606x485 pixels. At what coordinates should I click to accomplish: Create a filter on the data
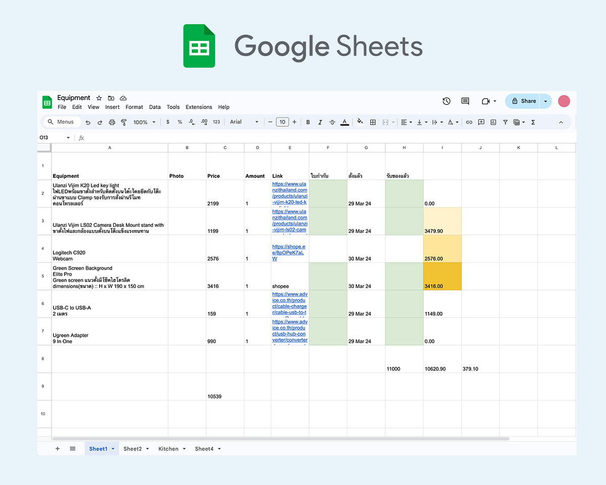pyautogui.click(x=505, y=122)
